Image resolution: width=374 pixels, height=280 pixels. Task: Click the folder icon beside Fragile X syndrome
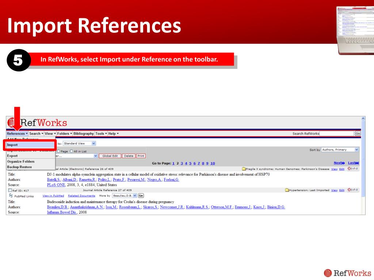tap(244, 169)
